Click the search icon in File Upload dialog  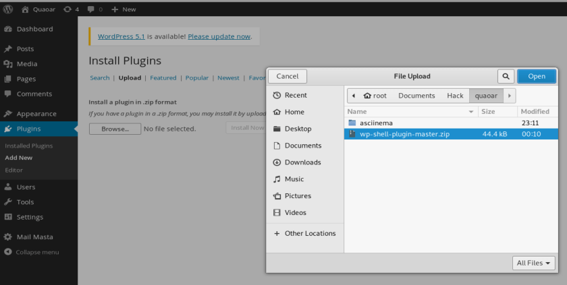click(506, 76)
